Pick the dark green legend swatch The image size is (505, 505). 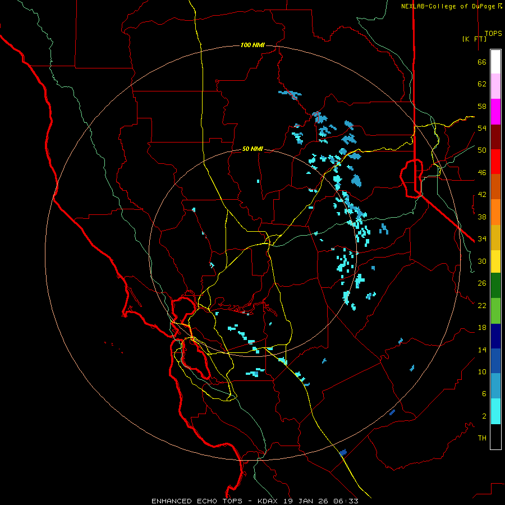click(495, 286)
